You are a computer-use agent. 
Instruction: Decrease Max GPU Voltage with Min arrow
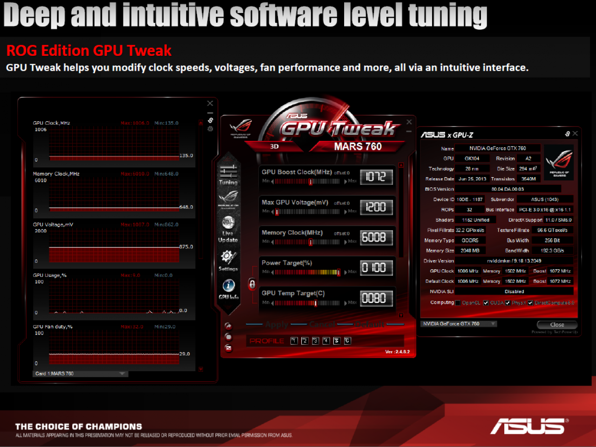click(273, 212)
